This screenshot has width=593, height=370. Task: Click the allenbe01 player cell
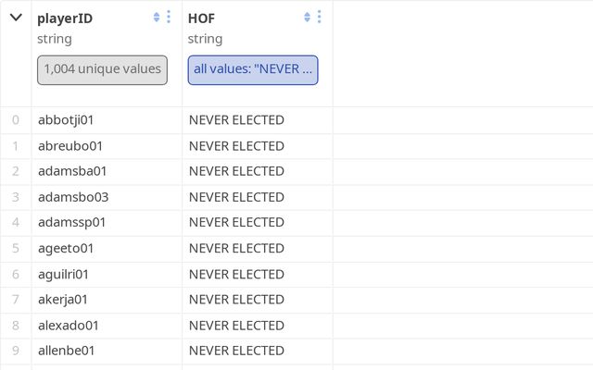point(67,351)
